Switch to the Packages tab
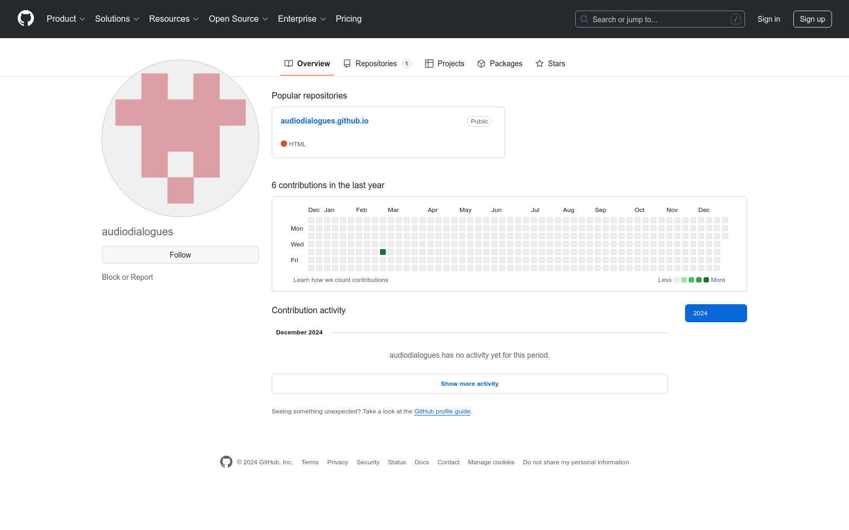The width and height of the screenshot is (849, 530). pos(500,64)
